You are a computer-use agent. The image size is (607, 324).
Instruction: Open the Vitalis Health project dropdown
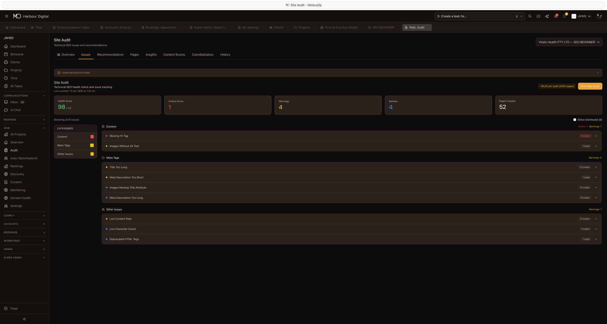pos(569,42)
